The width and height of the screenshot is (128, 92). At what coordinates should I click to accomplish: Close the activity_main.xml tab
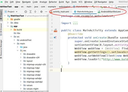click(x=71, y=12)
